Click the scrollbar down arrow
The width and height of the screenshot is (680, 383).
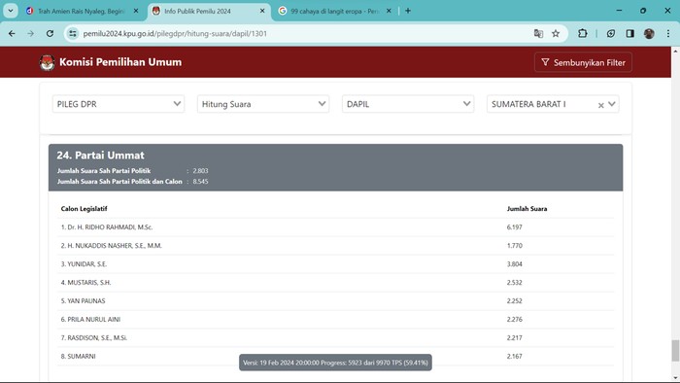pyautogui.click(x=675, y=377)
